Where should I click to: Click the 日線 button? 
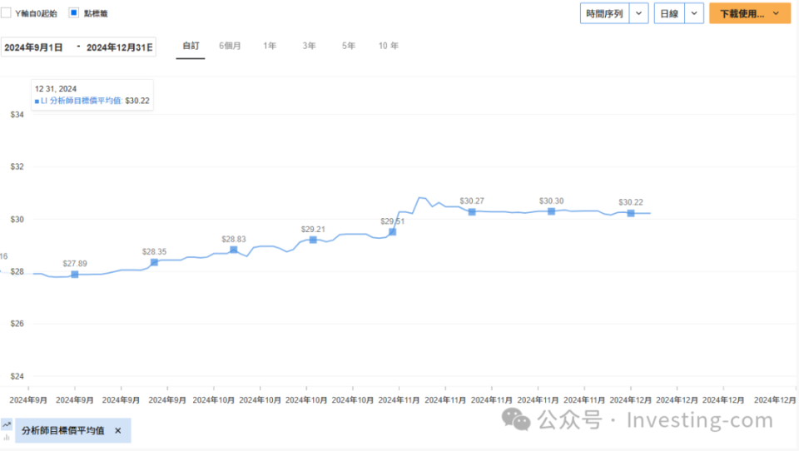tap(669, 14)
